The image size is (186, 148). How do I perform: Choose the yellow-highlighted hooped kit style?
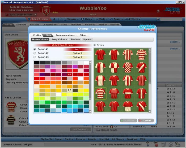tap(100, 93)
